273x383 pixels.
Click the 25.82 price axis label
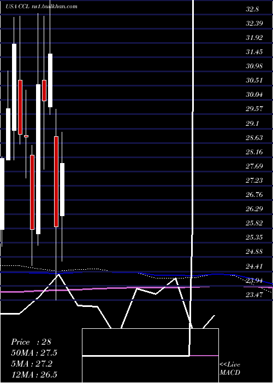(x=254, y=223)
